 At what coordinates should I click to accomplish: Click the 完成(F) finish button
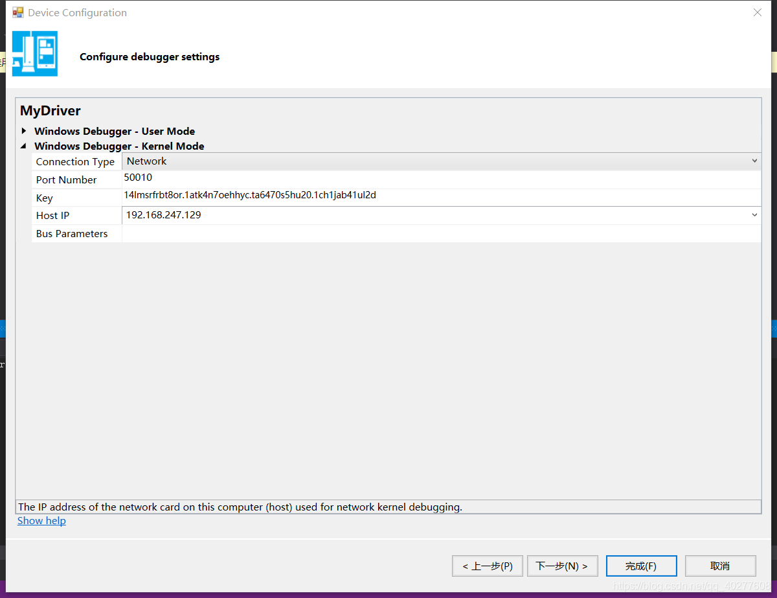click(x=641, y=566)
